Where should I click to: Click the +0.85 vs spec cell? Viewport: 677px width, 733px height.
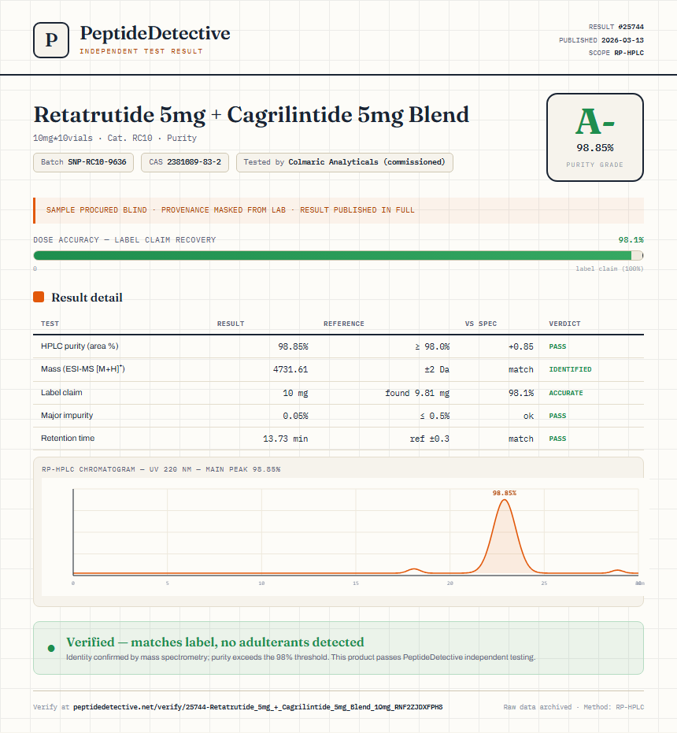point(521,346)
